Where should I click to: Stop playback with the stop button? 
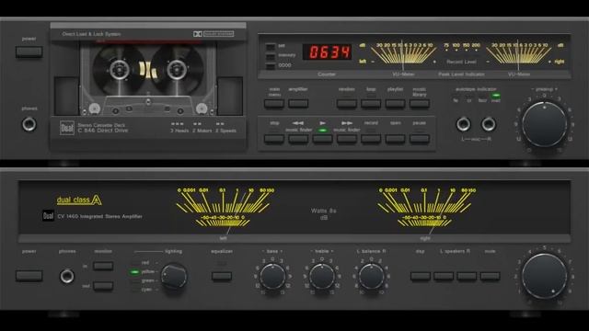click(274, 139)
